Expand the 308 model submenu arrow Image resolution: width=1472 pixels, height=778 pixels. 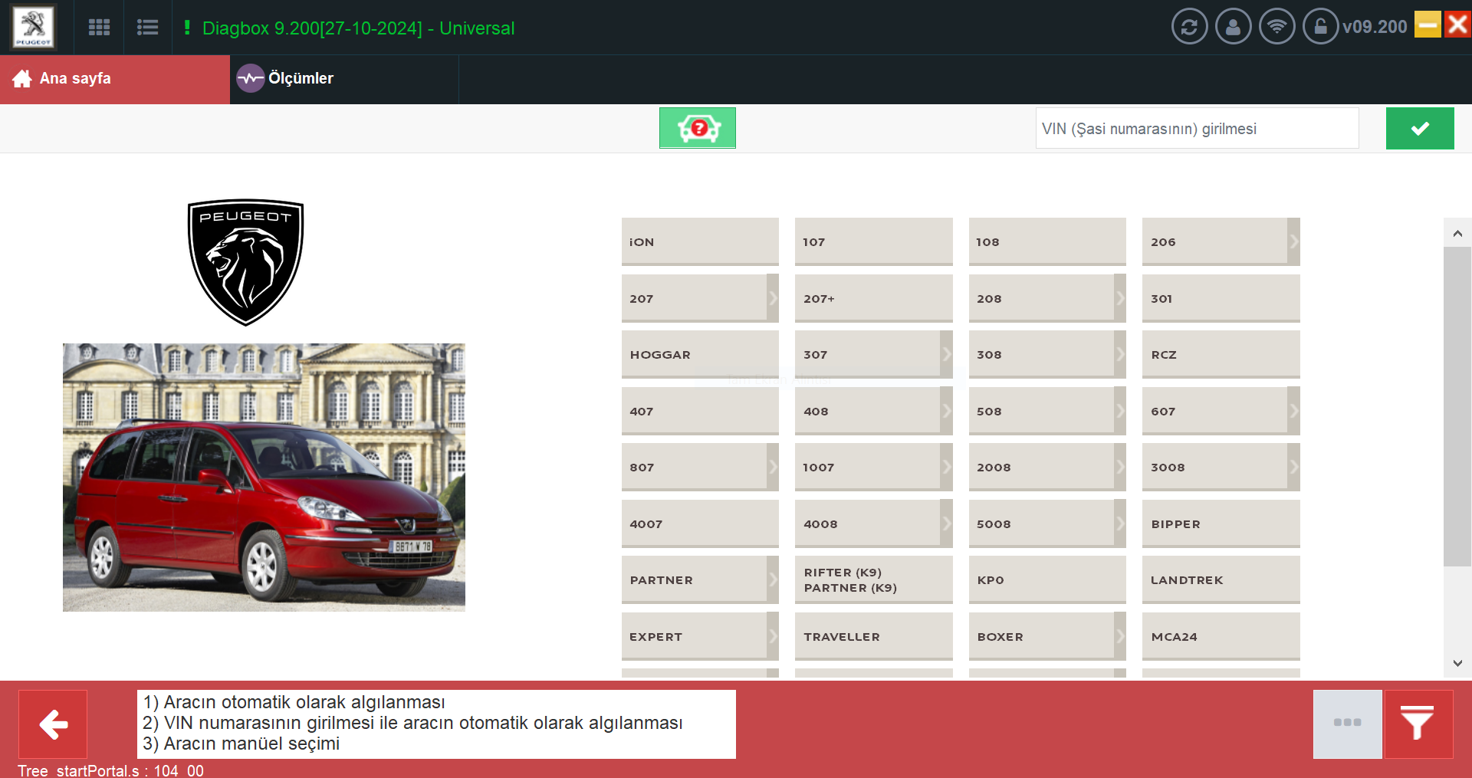[x=1120, y=354]
